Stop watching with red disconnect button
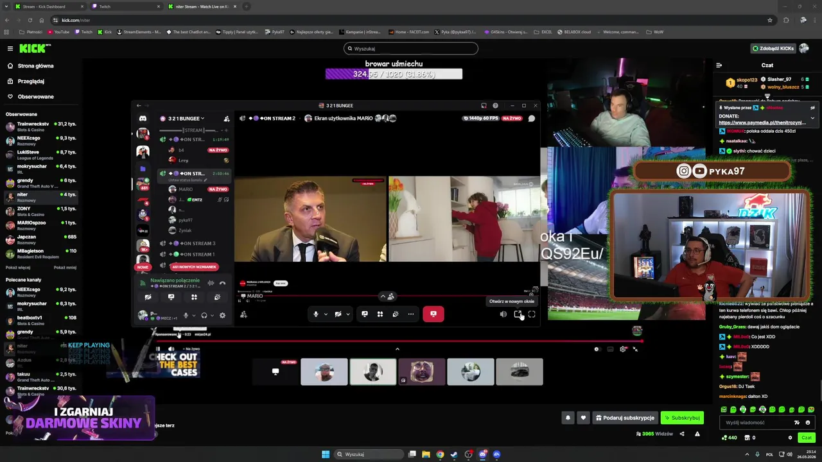 click(x=433, y=314)
